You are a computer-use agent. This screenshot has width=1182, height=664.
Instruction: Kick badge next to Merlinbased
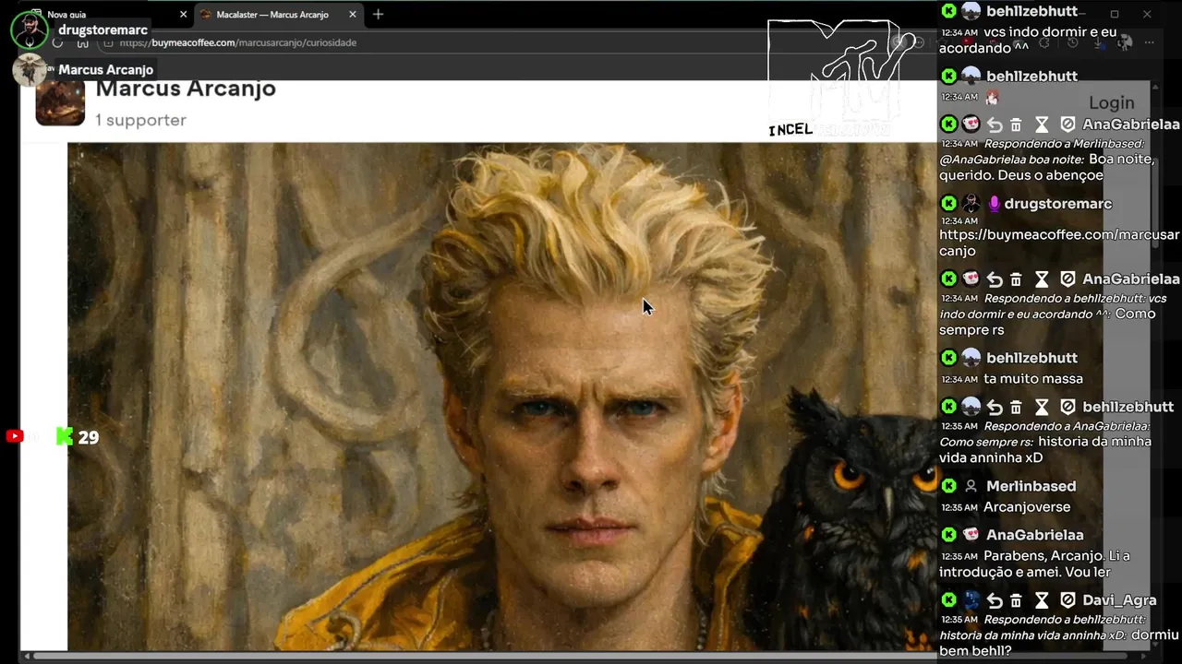coord(948,486)
